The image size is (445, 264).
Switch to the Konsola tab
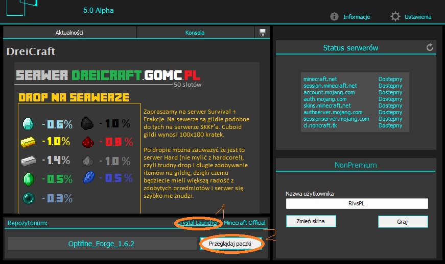click(x=195, y=33)
